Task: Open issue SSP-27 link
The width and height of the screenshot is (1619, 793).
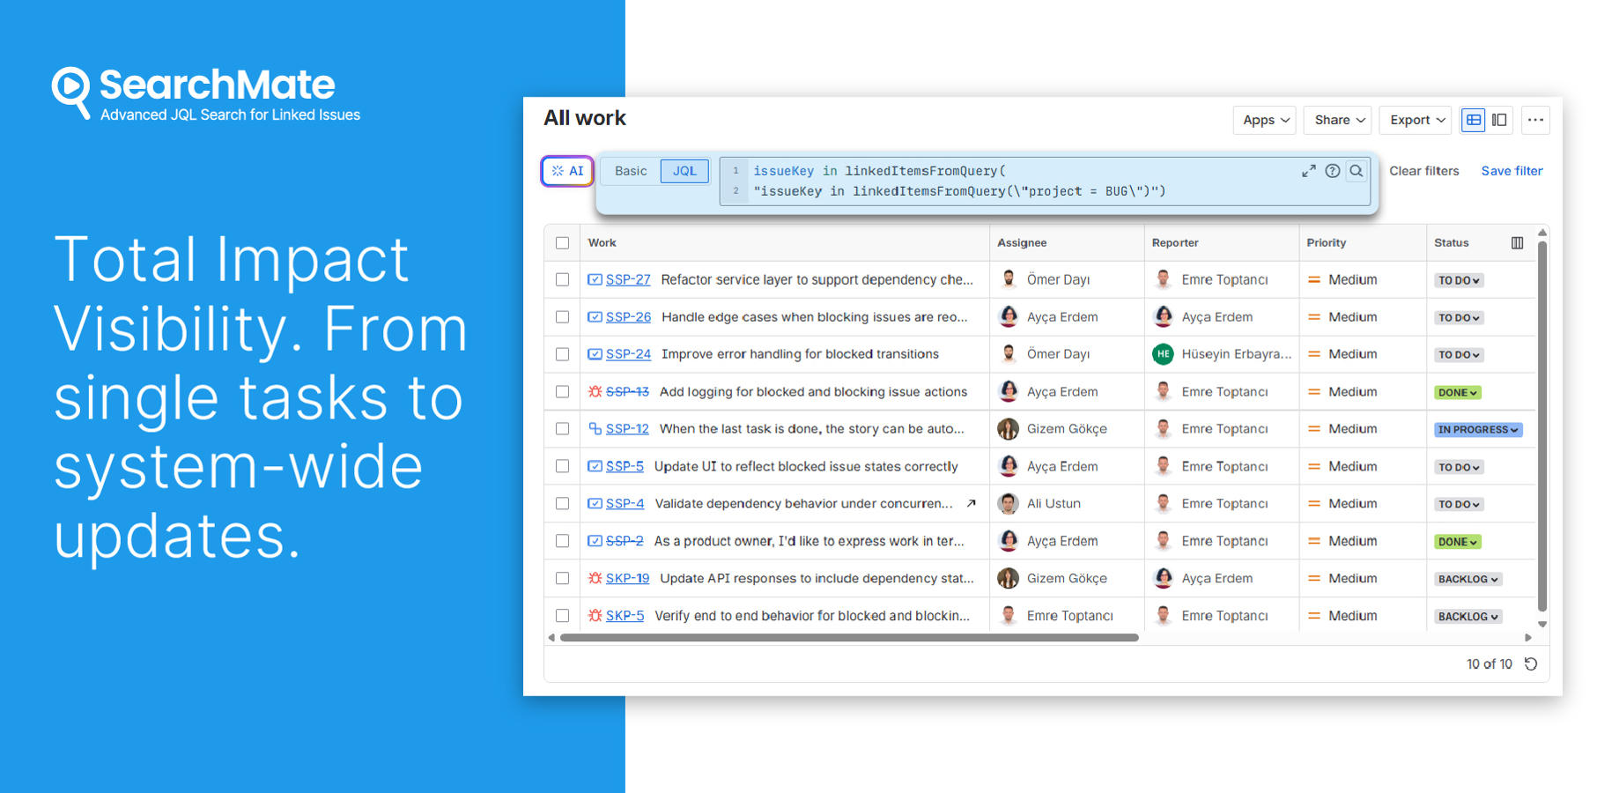Action: tap(628, 280)
